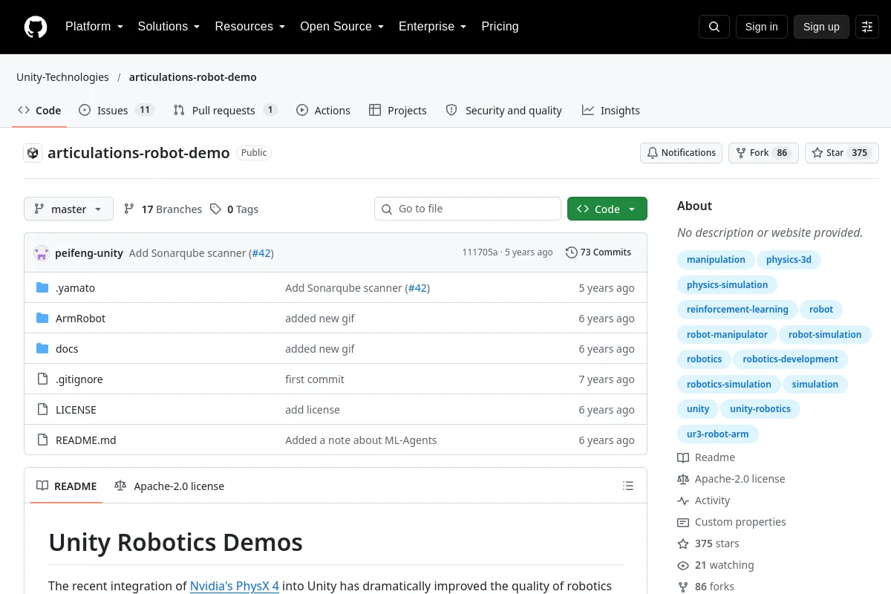Expand the Enterprise menu

coord(432,27)
